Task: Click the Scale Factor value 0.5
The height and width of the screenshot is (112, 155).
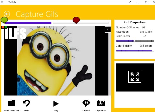Action: click(x=144, y=36)
